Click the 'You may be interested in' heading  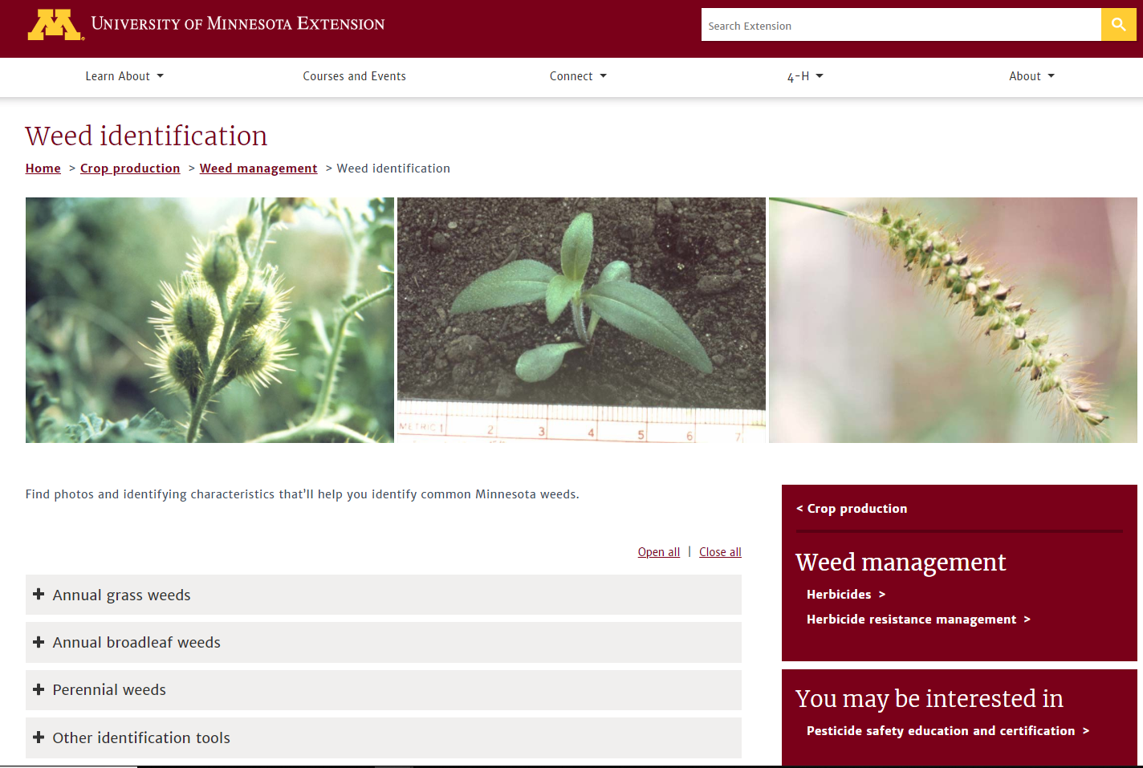(x=929, y=699)
